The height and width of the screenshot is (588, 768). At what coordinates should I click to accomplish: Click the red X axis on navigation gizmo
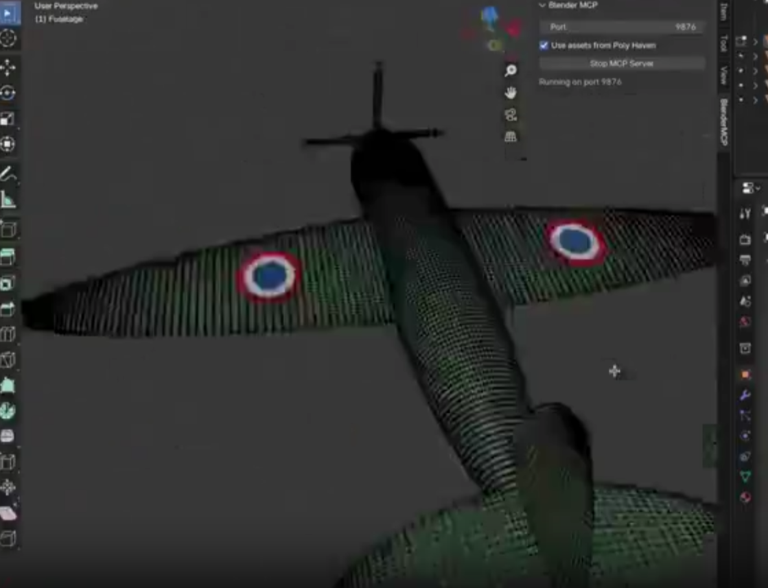(x=513, y=30)
